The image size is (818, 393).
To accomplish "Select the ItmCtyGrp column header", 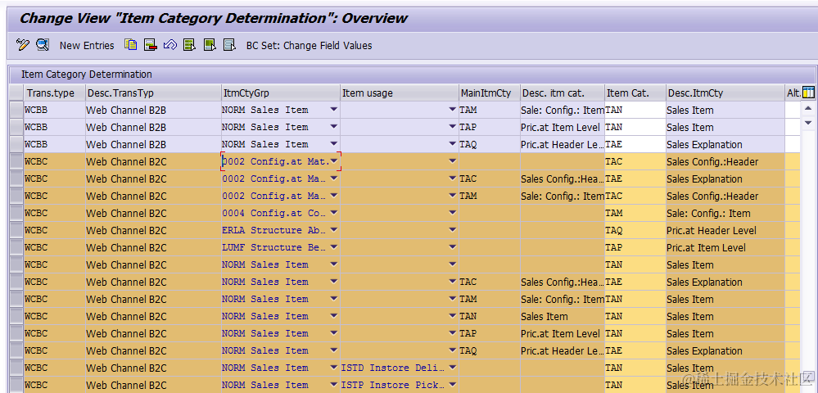I will (281, 93).
